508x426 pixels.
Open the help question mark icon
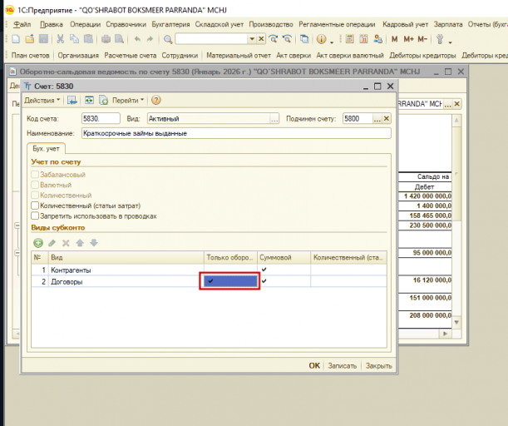click(155, 100)
